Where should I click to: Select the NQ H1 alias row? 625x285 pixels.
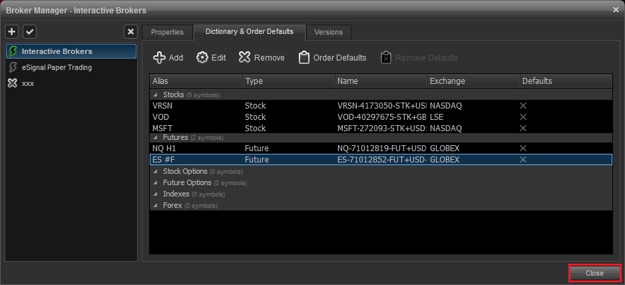point(381,148)
